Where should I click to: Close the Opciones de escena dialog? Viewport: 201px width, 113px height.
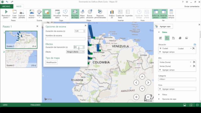point(85,25)
